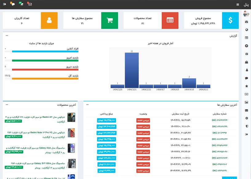Click the orange user tile of تعداد کاربران

click(49, 21)
